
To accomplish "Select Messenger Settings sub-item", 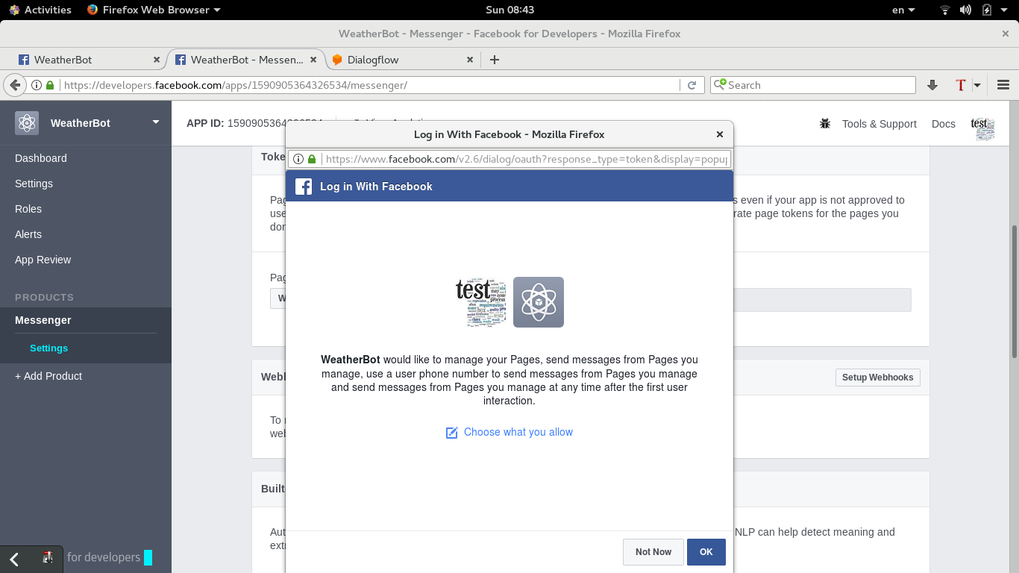I will click(x=48, y=348).
